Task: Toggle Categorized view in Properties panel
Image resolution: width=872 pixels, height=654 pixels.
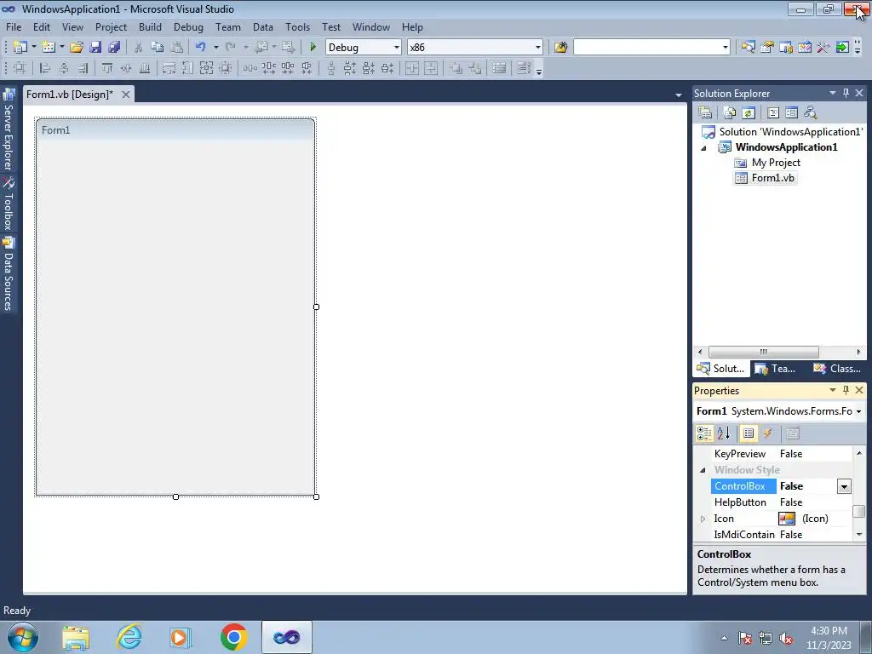Action: [704, 433]
